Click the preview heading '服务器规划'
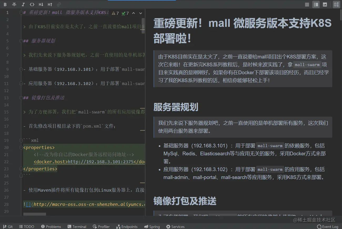 (176, 107)
